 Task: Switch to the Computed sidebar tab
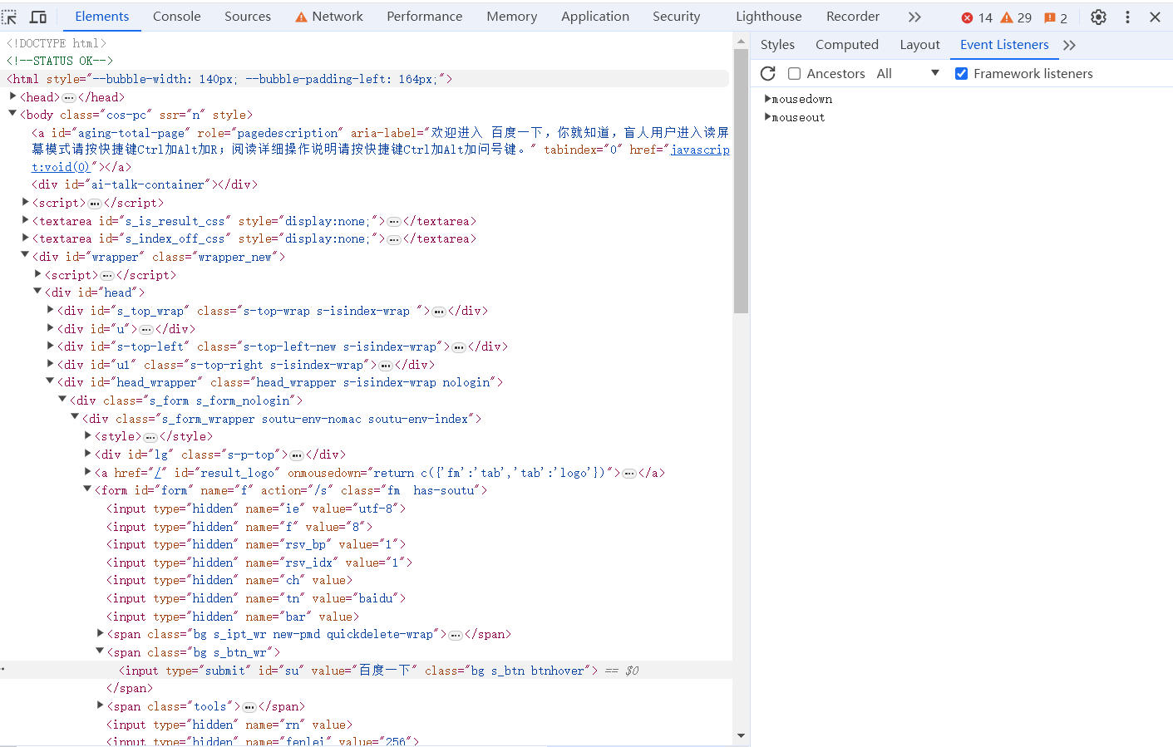(847, 45)
